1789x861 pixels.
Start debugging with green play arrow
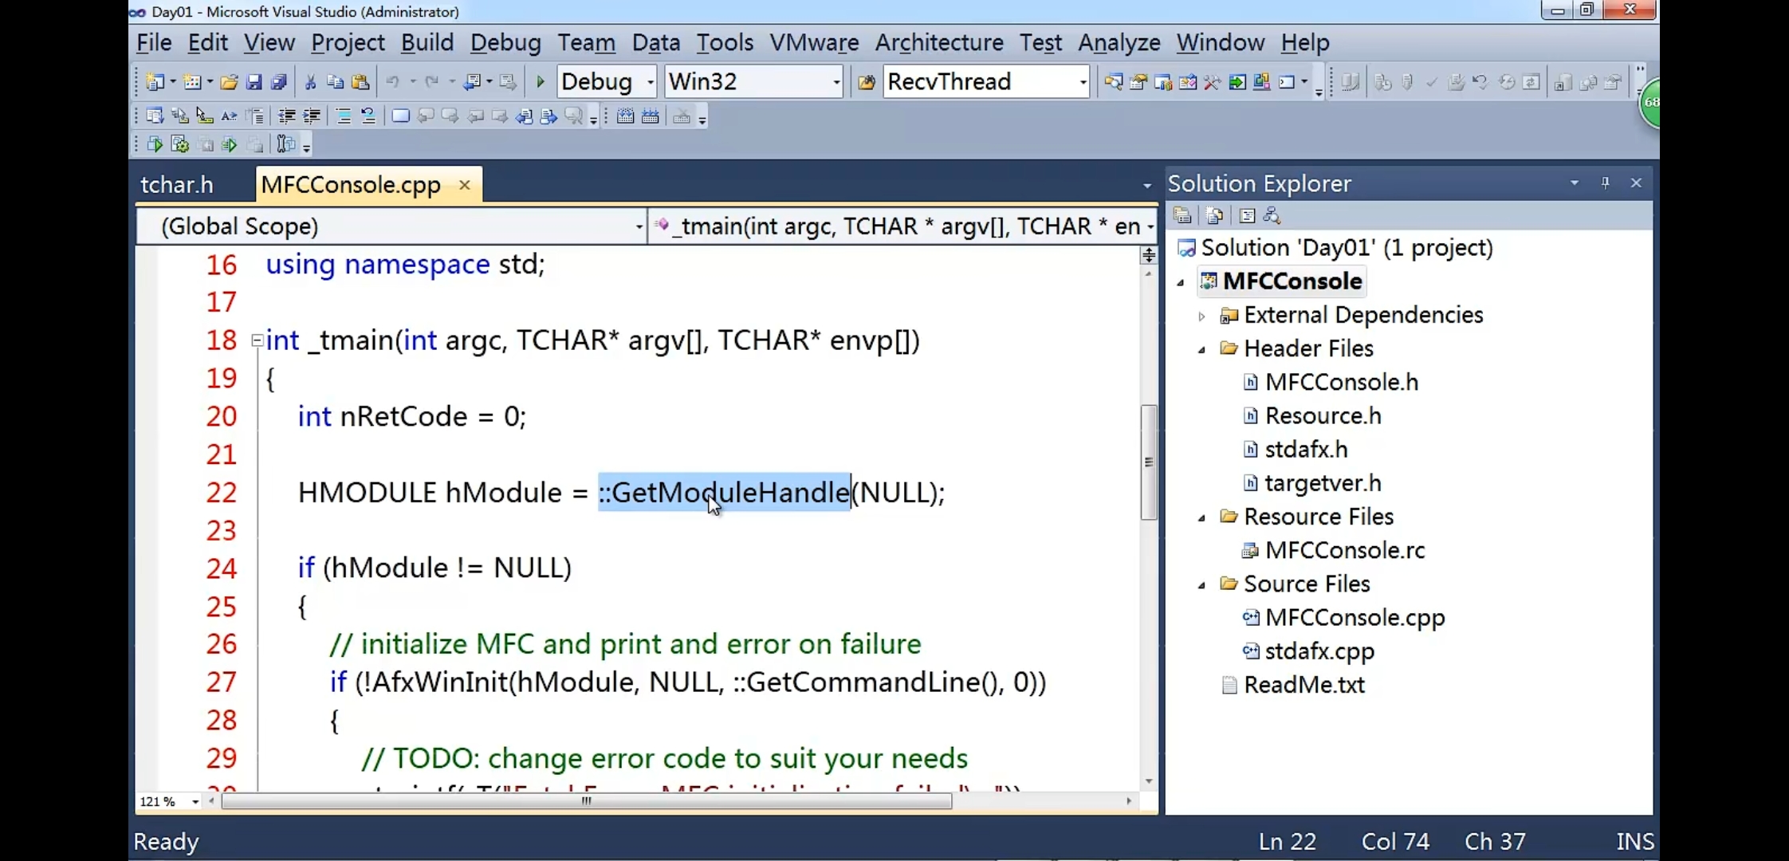point(540,82)
